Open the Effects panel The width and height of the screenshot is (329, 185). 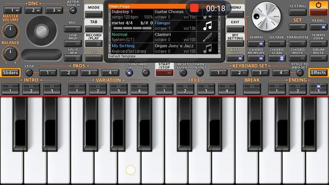pos(319,72)
